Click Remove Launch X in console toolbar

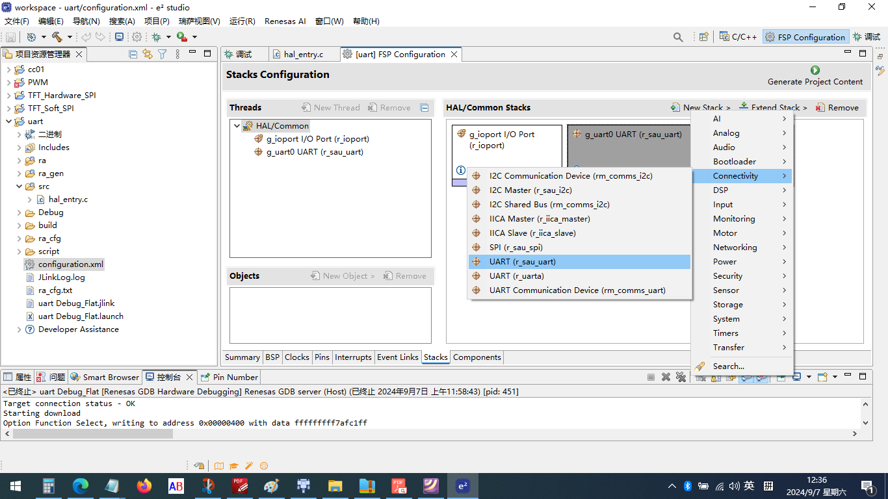(x=666, y=377)
